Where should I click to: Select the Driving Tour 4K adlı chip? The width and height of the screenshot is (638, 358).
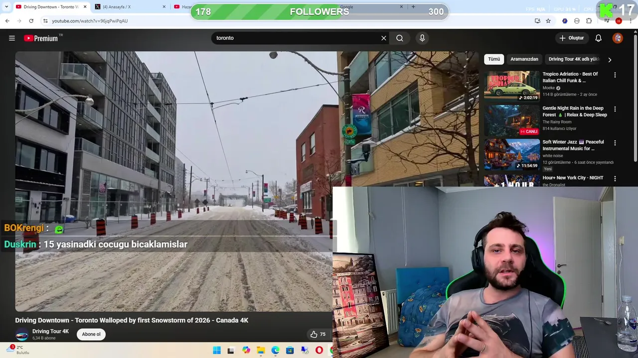(x=573, y=59)
